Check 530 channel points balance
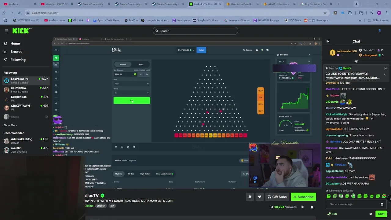 point(332,214)
